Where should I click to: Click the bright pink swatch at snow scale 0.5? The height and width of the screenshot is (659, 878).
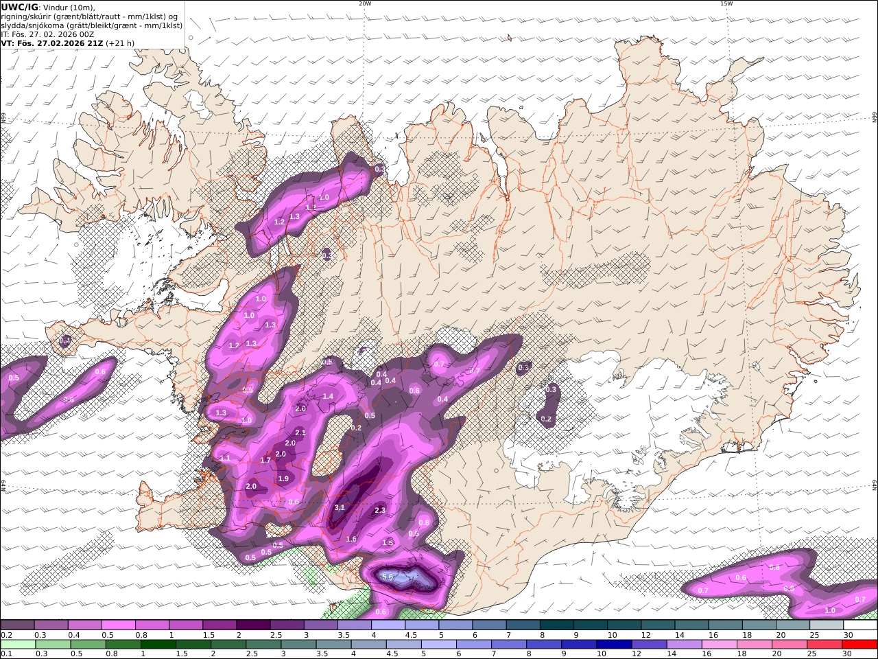click(x=119, y=625)
